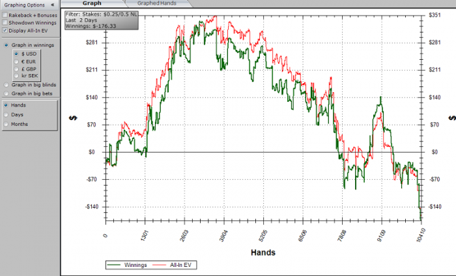Switch to the Graph tab
This screenshot has height=276, width=456.
pyautogui.click(x=92, y=3)
